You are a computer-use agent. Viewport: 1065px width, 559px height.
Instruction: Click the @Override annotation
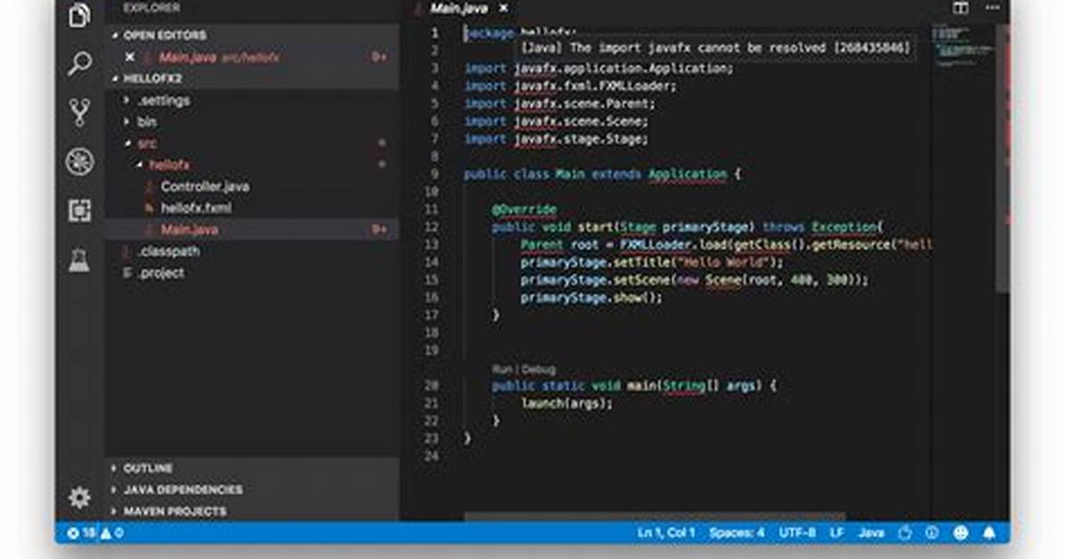click(x=524, y=209)
